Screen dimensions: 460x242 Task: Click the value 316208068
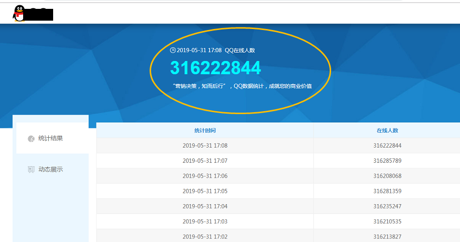point(387,176)
